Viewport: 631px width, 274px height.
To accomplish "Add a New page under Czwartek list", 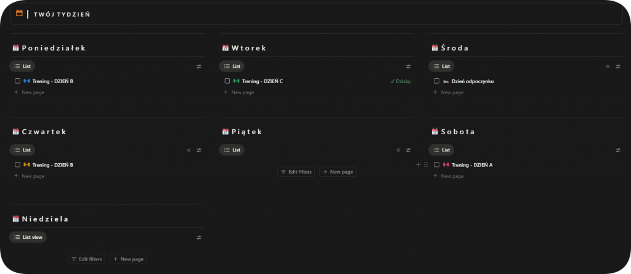I will (x=32, y=176).
